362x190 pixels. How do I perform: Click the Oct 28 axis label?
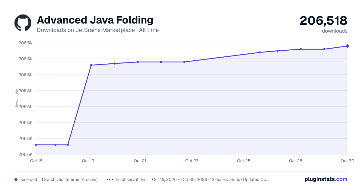[x=296, y=161]
